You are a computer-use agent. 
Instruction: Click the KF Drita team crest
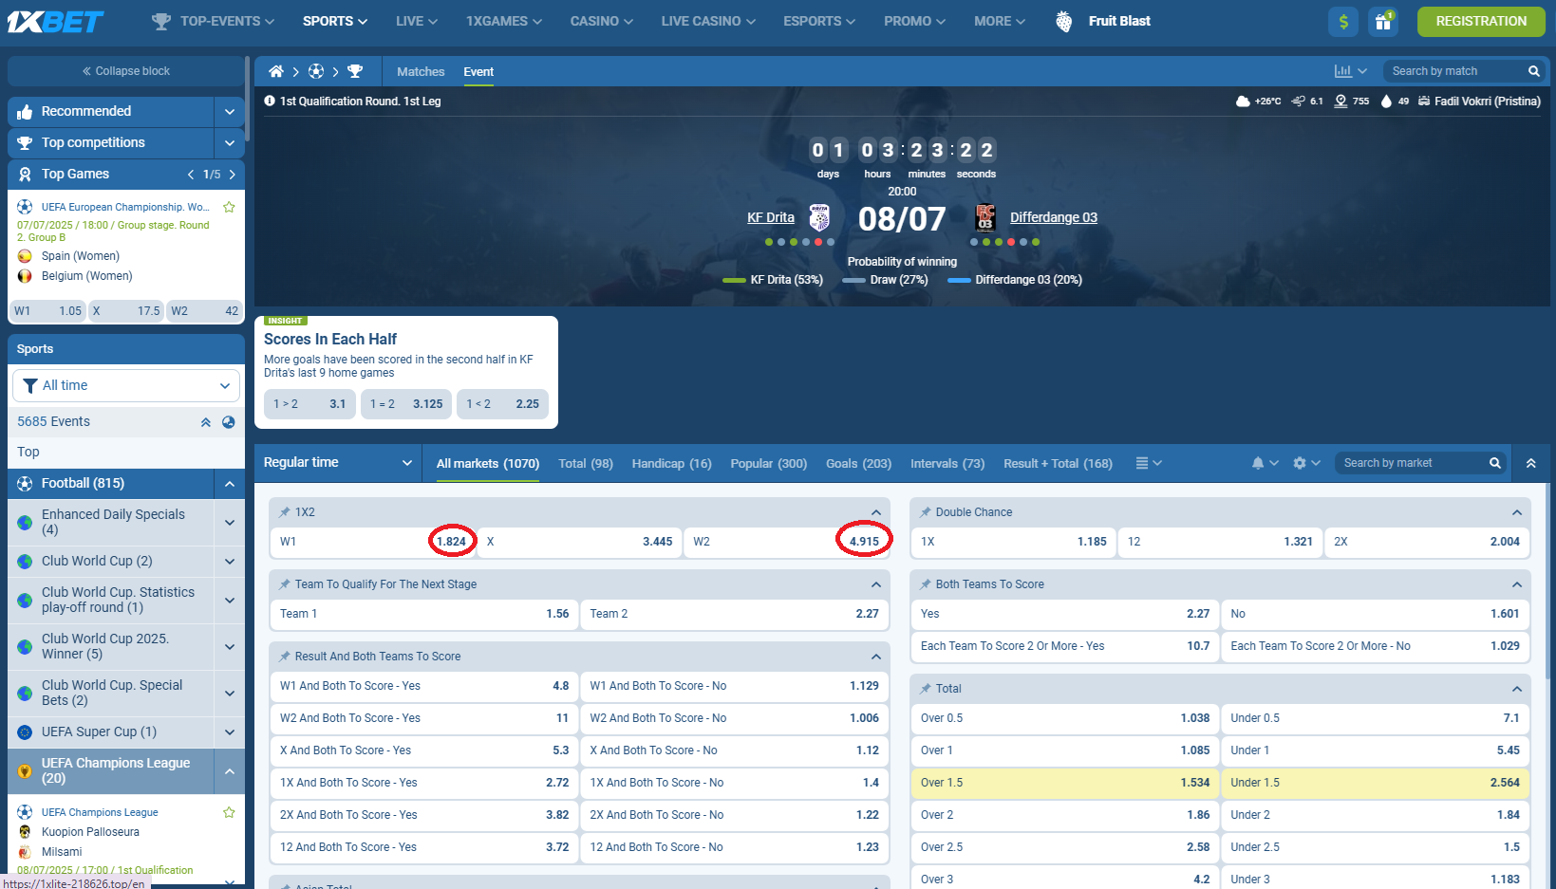tap(819, 217)
